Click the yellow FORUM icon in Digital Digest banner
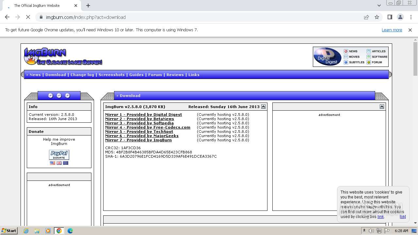Viewport: 418px width, 235px height. point(369,62)
